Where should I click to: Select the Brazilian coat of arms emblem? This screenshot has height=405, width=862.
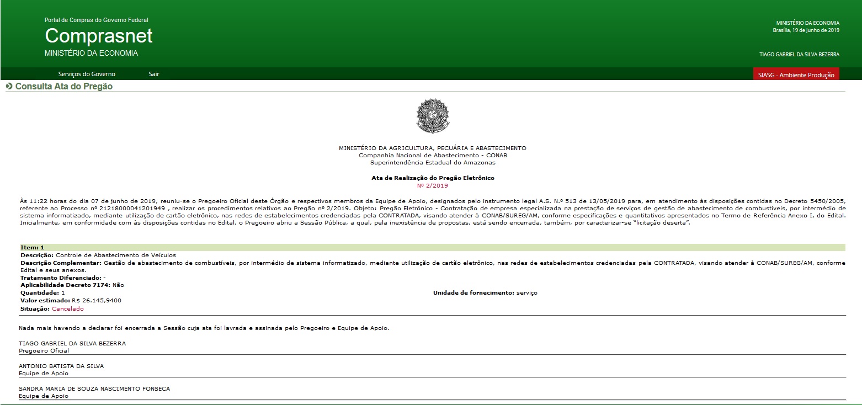[x=433, y=116]
